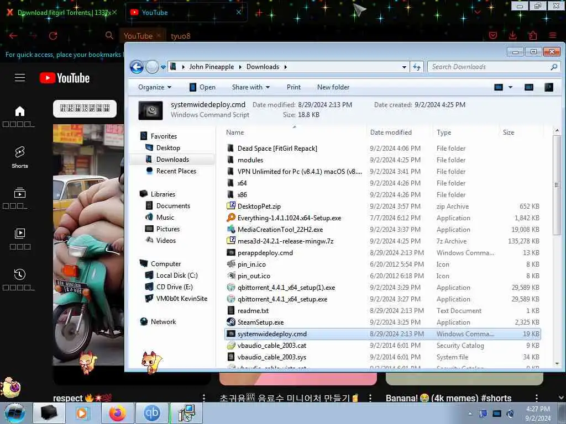Image resolution: width=566 pixels, height=424 pixels.
Task: Click Explorer forward navigation arrow
Action: coord(152,67)
